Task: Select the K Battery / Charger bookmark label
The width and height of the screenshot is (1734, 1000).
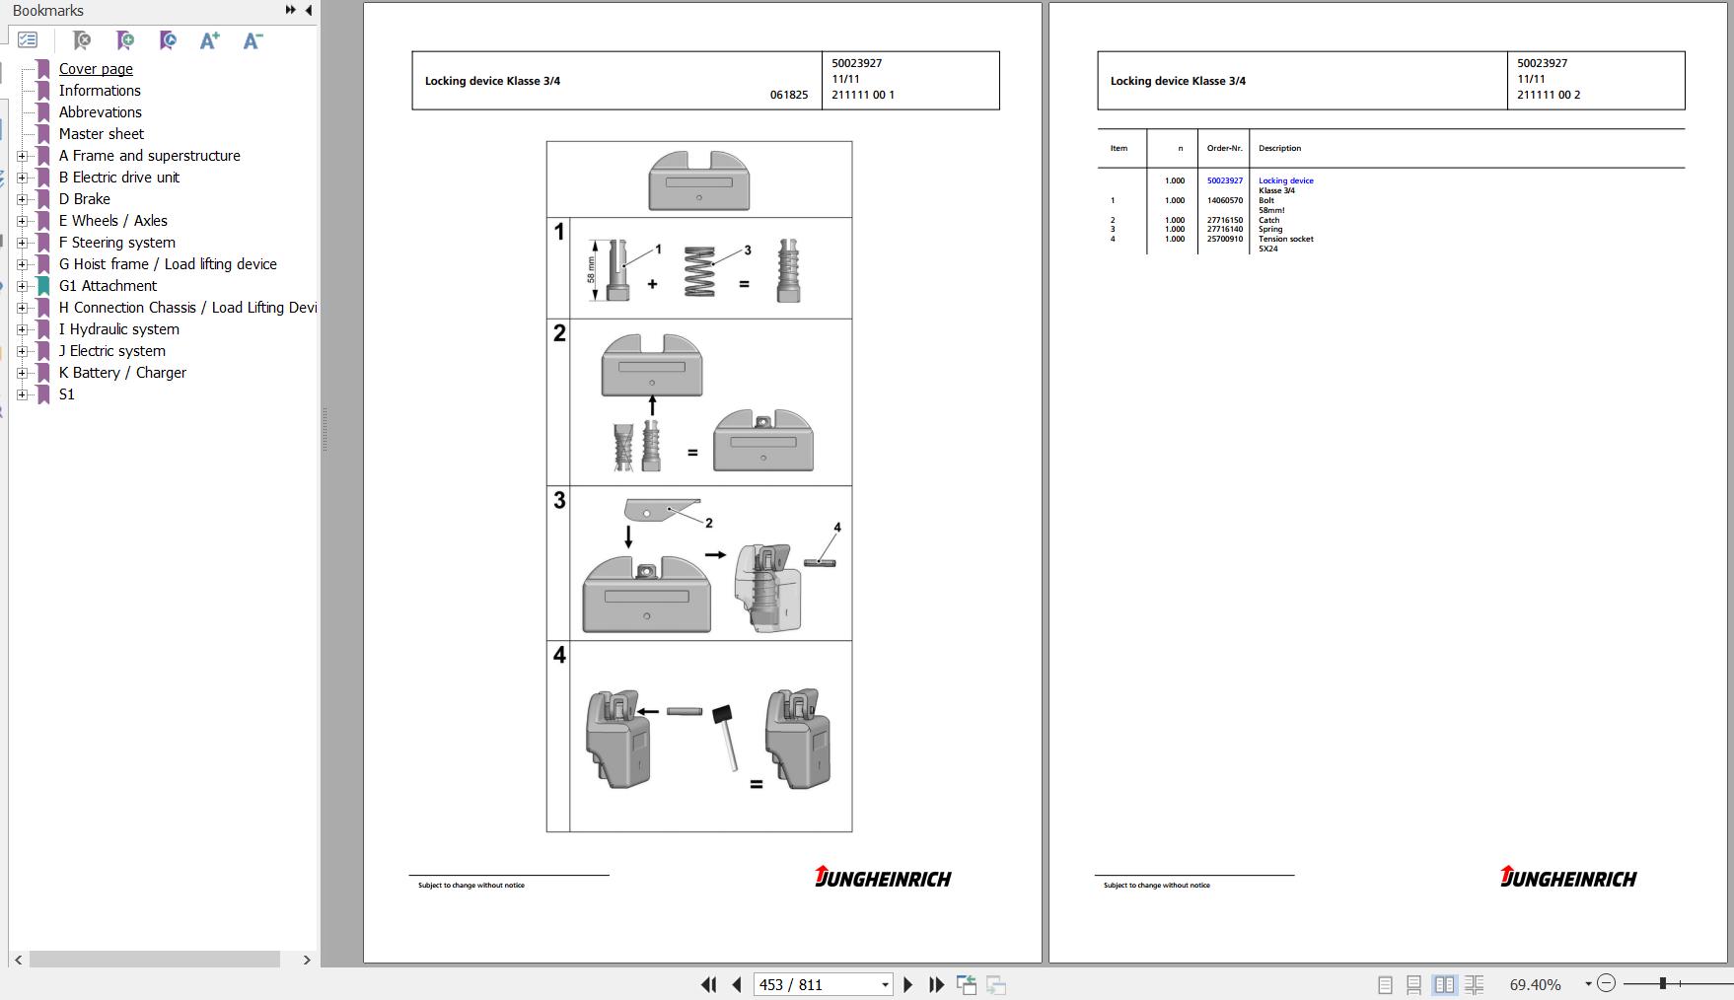Action: point(122,373)
